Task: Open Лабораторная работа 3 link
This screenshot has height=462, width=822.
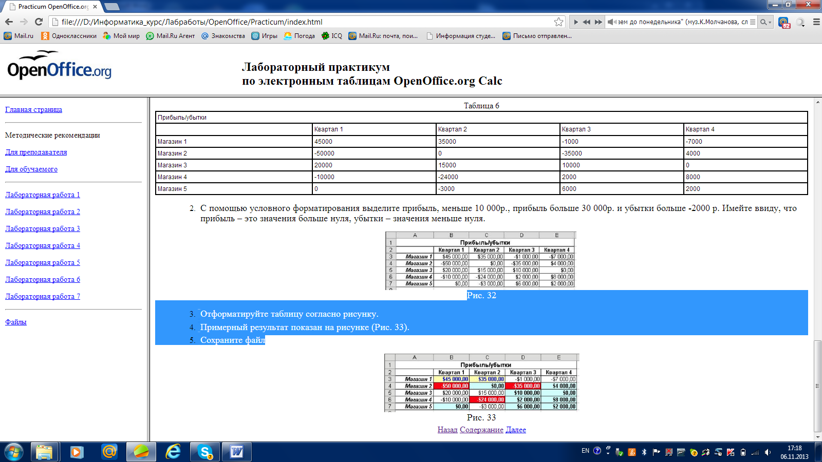Action: click(x=43, y=228)
